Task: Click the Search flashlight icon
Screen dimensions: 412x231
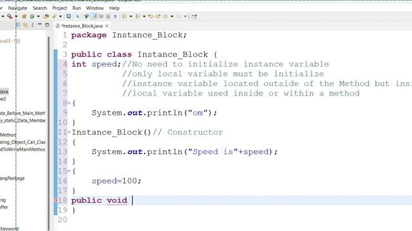Action: (x=54, y=16)
